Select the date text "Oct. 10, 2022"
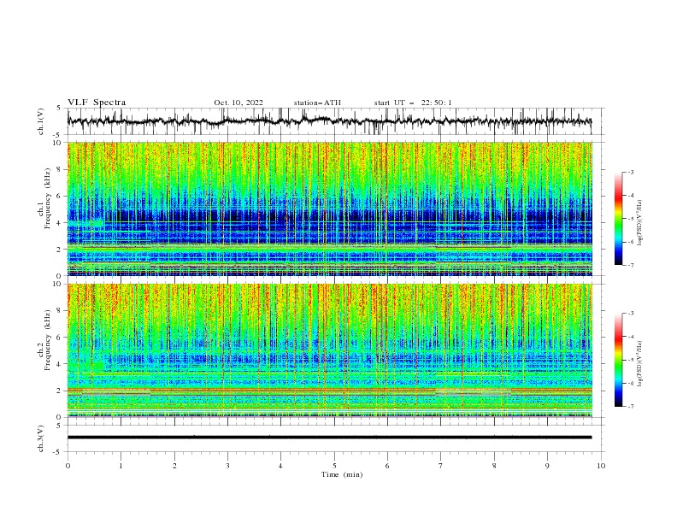 point(238,103)
